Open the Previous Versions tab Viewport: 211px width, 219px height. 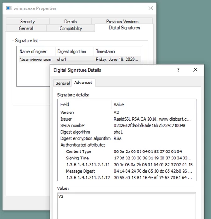click(122, 21)
